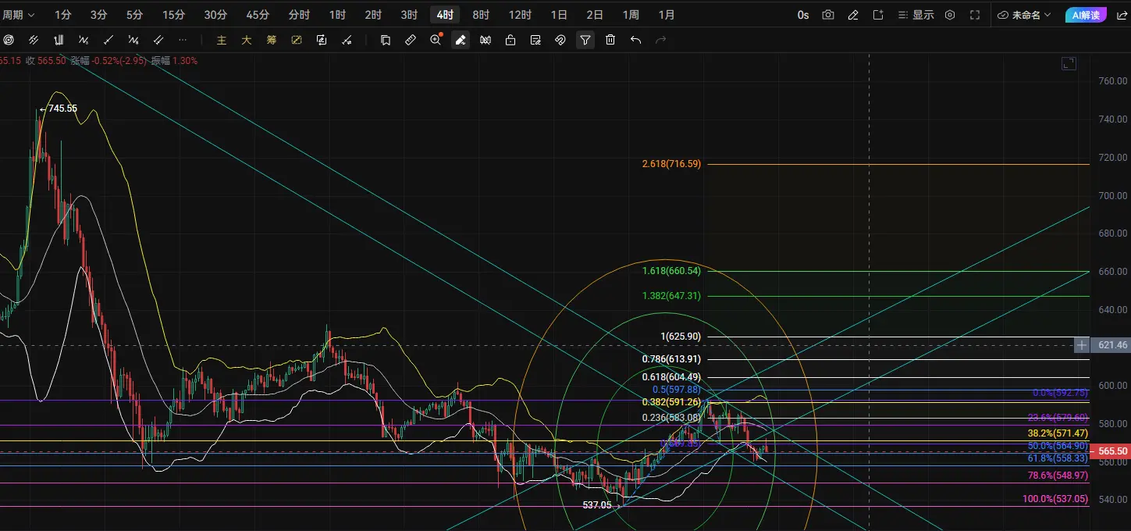Click the replay swap icon

click(x=322, y=40)
